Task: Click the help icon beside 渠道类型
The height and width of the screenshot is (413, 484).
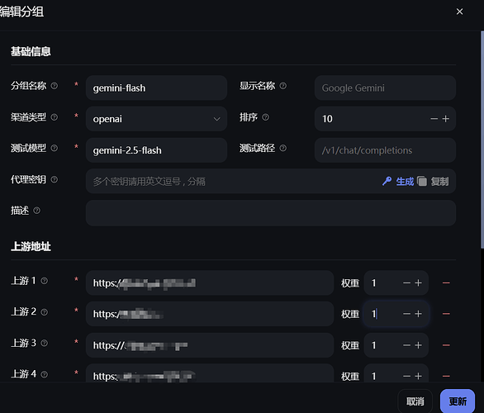Action: (x=54, y=117)
